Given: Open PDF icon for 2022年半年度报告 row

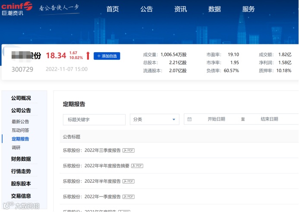Looking at the screenshot, I should (129, 181).
